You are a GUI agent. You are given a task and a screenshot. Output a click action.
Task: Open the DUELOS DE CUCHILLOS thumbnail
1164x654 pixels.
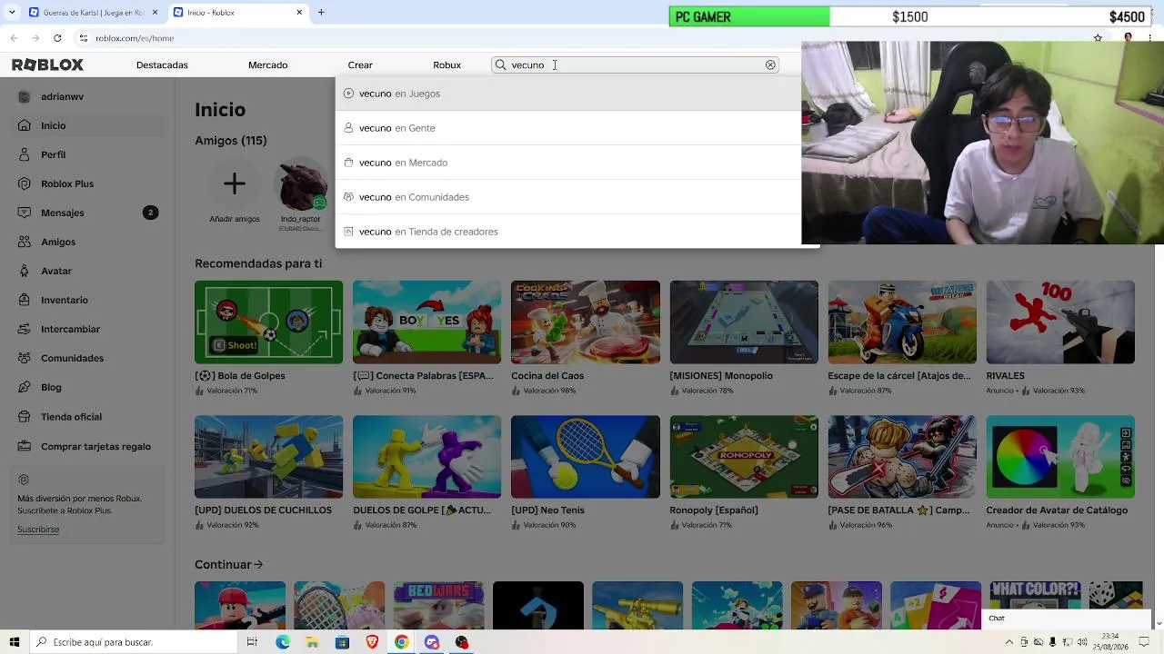tap(268, 457)
